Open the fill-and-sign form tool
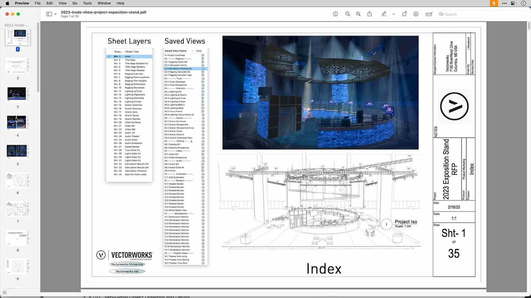Screen dimensions: 531x298 pos(429,14)
